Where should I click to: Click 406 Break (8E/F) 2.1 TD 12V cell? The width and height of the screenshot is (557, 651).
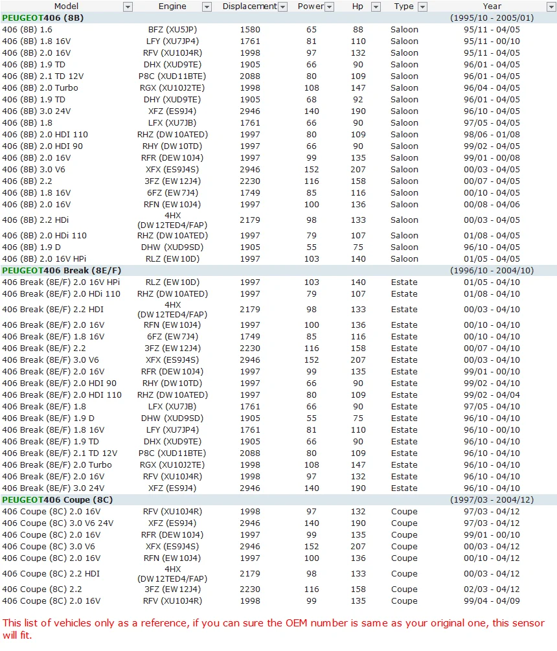pyautogui.click(x=60, y=453)
